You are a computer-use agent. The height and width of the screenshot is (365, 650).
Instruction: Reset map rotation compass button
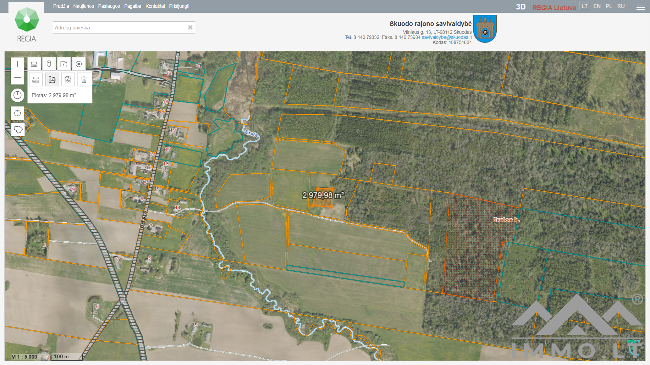point(18,95)
